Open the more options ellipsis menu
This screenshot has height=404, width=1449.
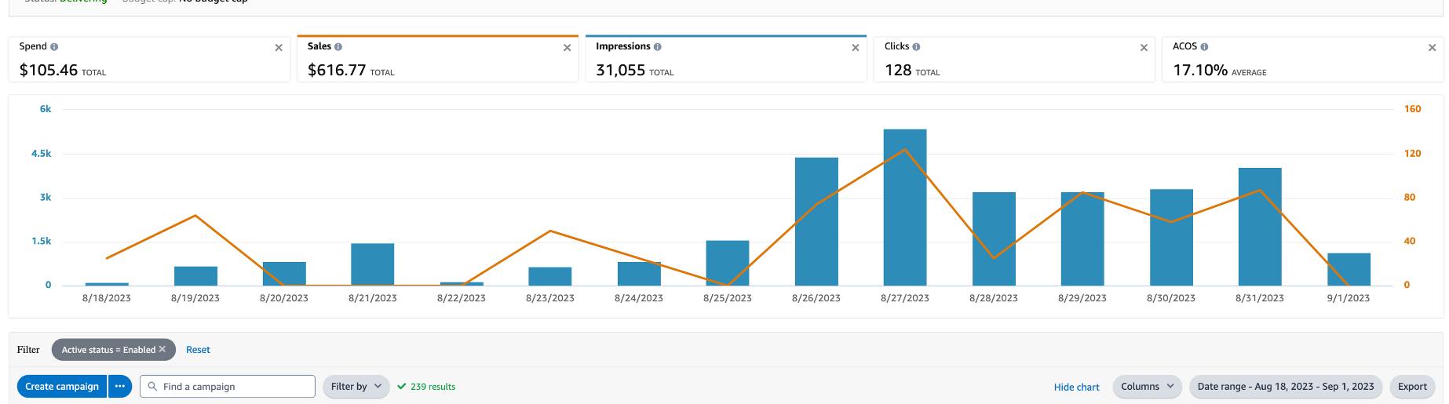(119, 387)
